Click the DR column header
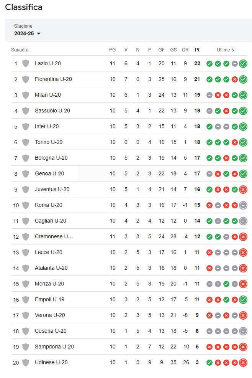This screenshot has height=378, width=252. coord(185,50)
